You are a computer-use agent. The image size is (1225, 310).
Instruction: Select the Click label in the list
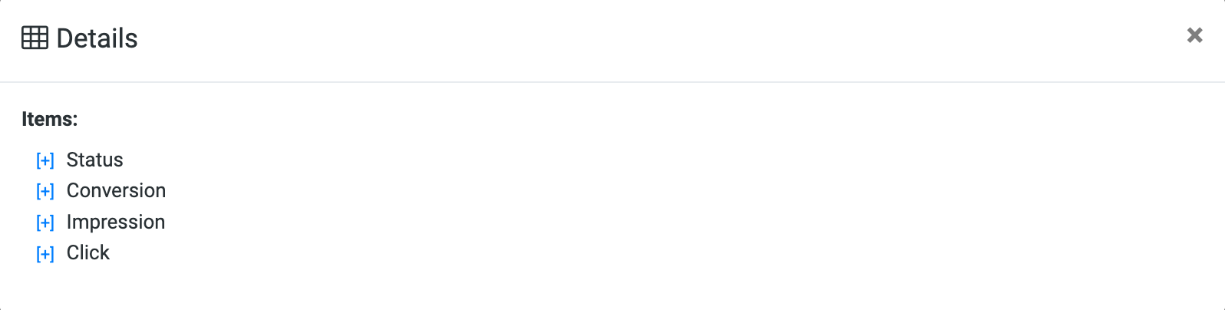[x=87, y=252]
